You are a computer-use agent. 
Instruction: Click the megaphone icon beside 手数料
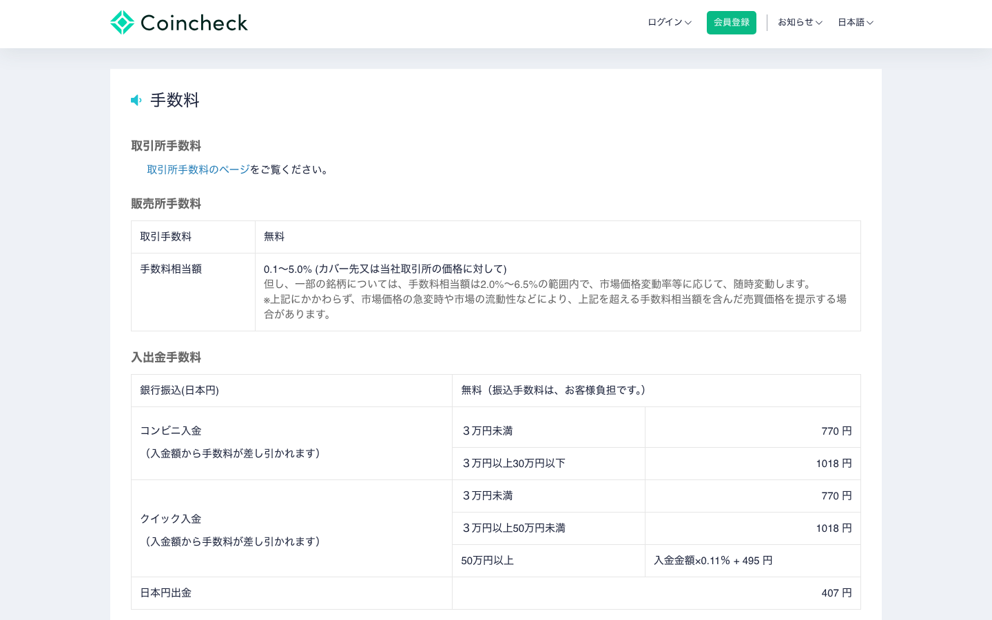[x=136, y=101]
